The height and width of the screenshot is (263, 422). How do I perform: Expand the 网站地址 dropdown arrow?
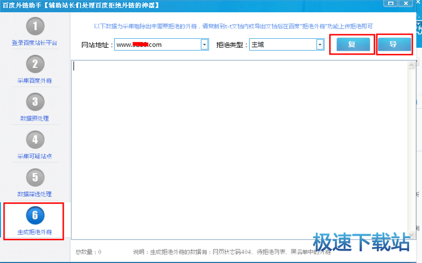point(204,44)
